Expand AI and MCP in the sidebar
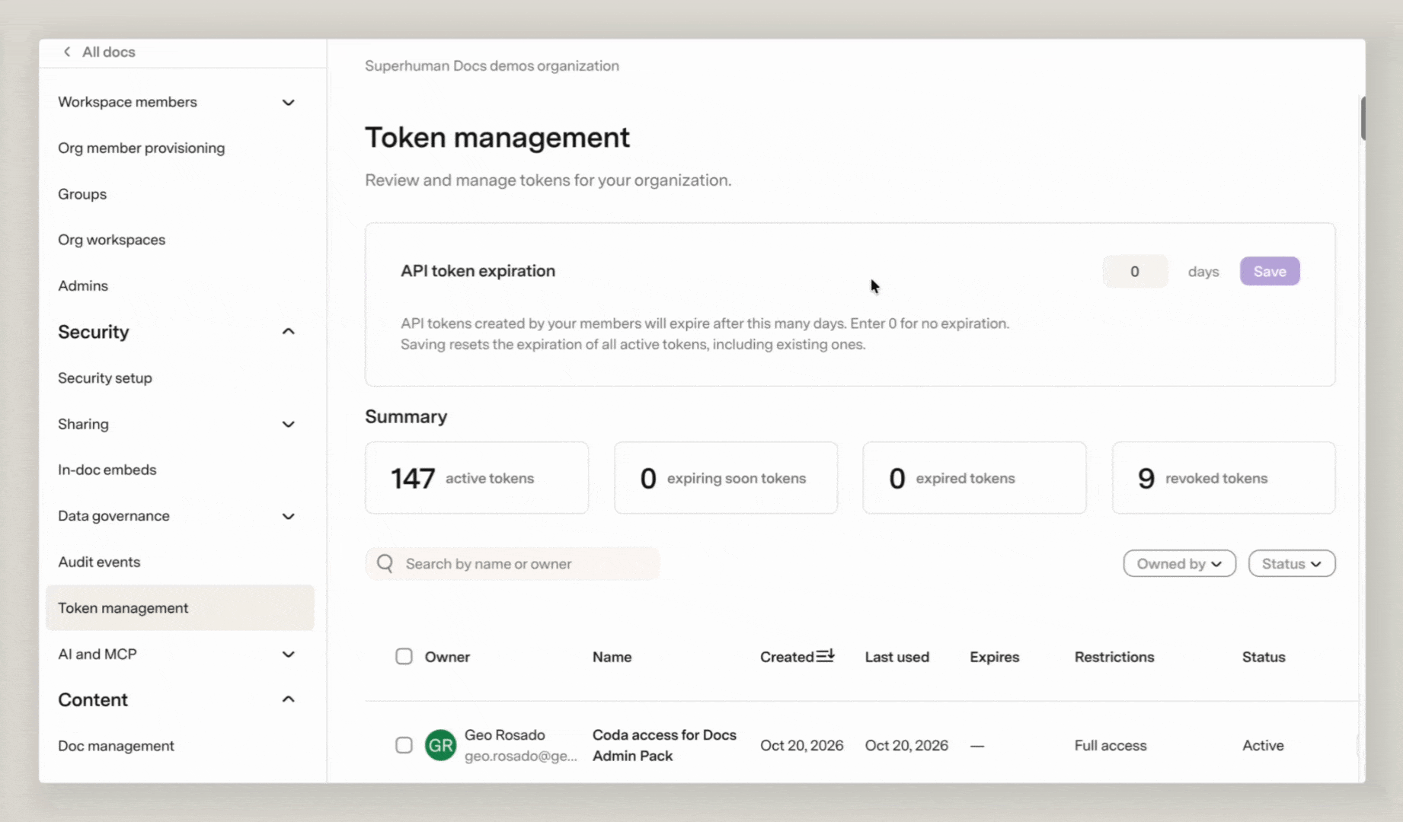The image size is (1403, 822). [x=289, y=654]
